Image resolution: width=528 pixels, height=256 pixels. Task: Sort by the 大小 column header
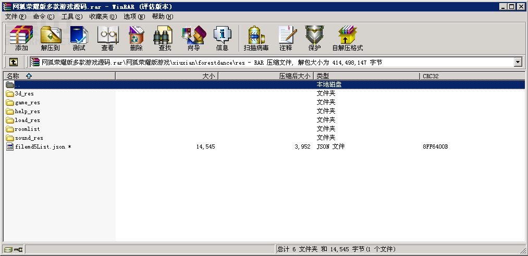(167, 76)
